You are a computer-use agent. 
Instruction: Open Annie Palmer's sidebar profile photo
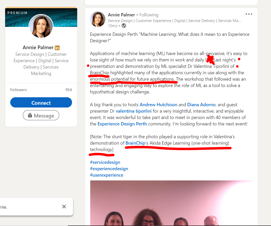tap(41, 26)
